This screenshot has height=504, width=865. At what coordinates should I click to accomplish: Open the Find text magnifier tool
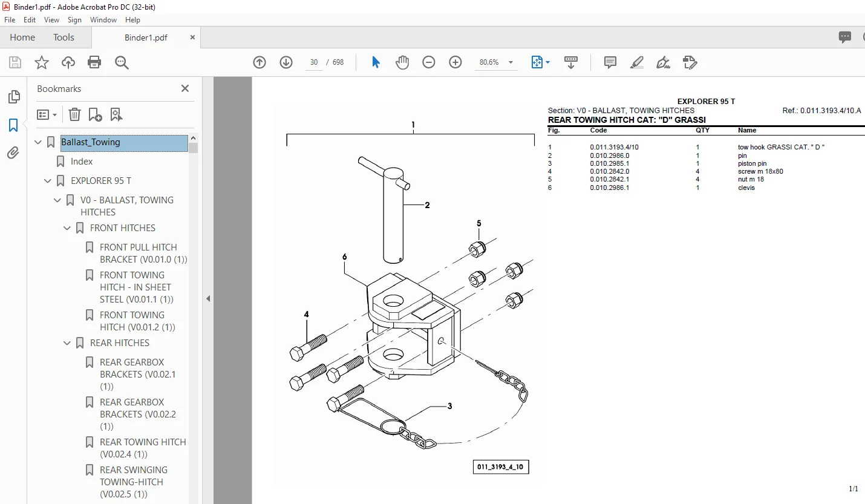pyautogui.click(x=122, y=62)
